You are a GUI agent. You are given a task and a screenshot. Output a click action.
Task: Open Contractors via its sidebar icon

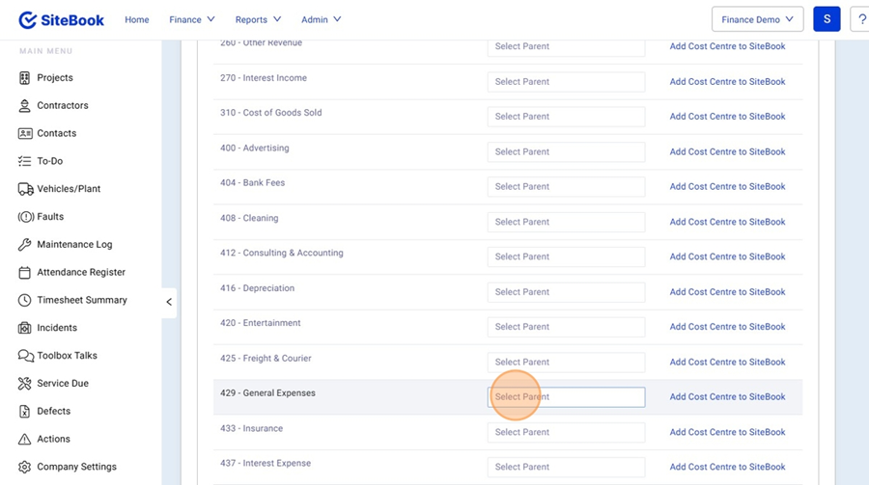(x=25, y=106)
